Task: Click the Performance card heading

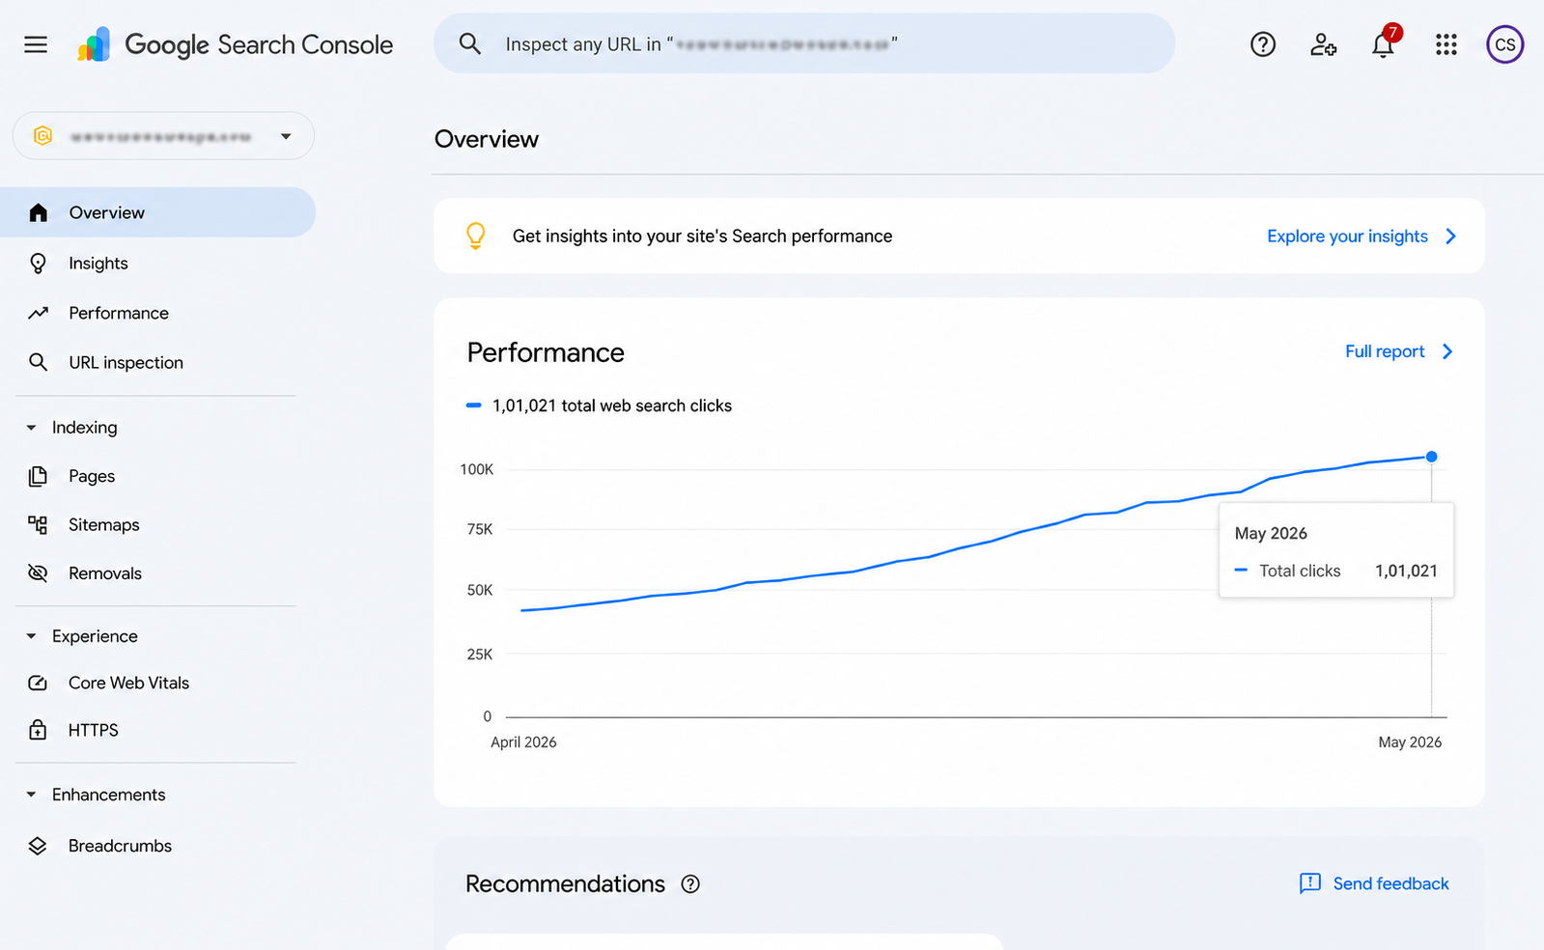Action: click(546, 352)
